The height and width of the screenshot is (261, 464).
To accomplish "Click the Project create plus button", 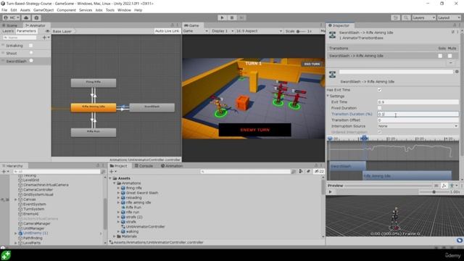I will (x=111, y=172).
